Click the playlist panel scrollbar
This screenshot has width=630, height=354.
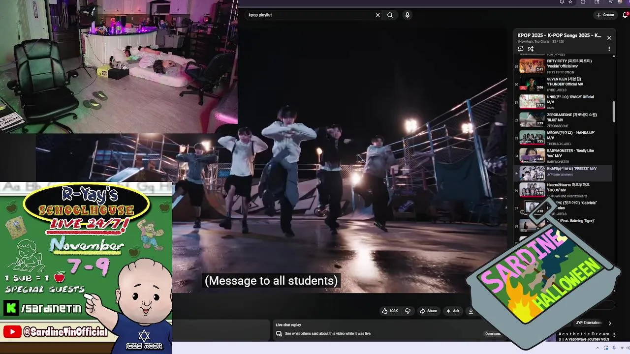tap(614, 112)
